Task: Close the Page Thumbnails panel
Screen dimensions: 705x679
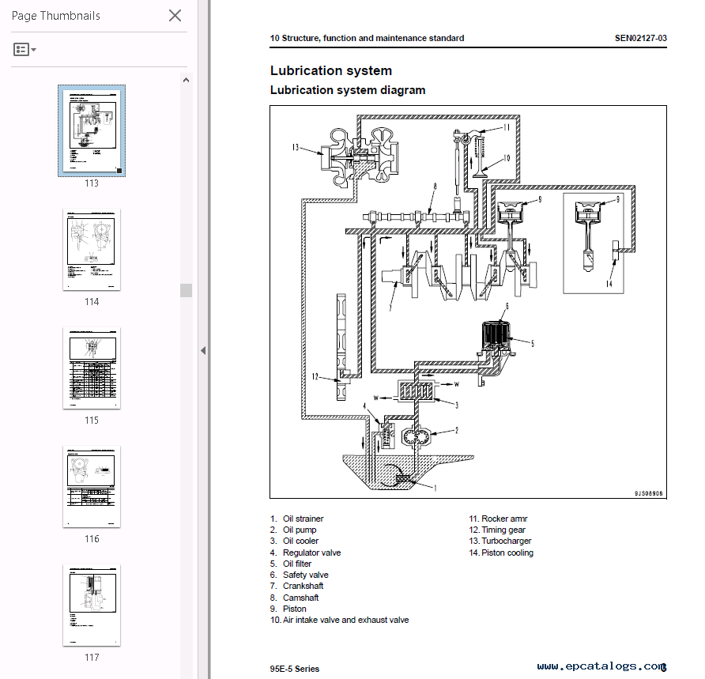Action: (175, 16)
